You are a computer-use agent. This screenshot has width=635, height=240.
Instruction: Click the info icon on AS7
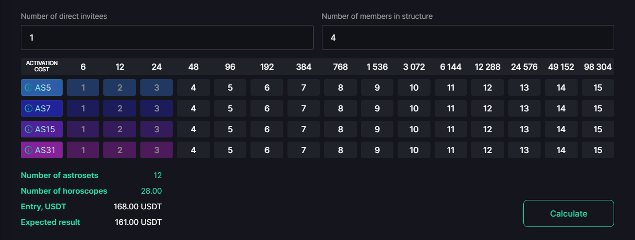point(29,108)
